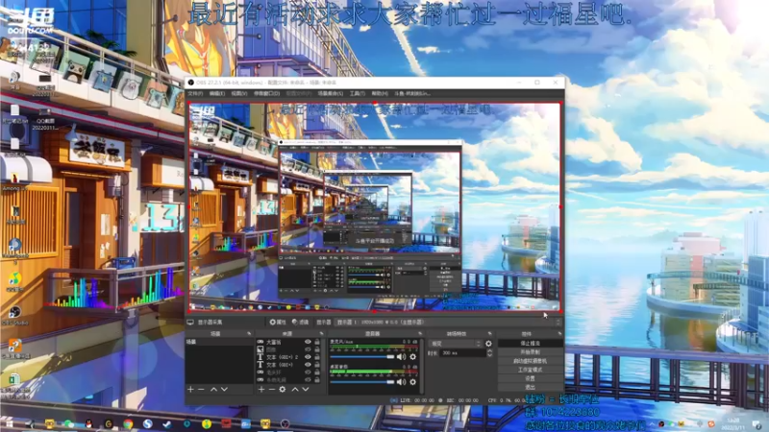Remove the selected scene with minus button
The image size is (769, 432).
coord(201,390)
